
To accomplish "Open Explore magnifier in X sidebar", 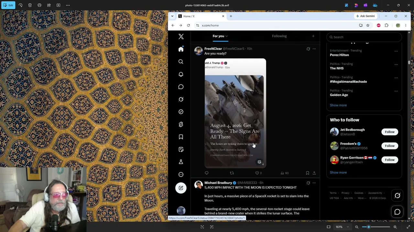I will [x=181, y=62].
